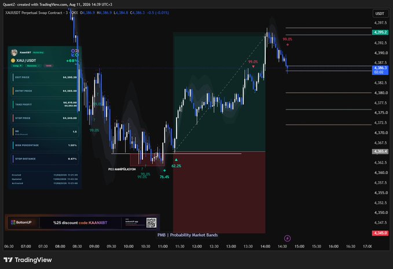Click the Activated timestamp row
This screenshot has width=393, height=269.
pos(45,183)
